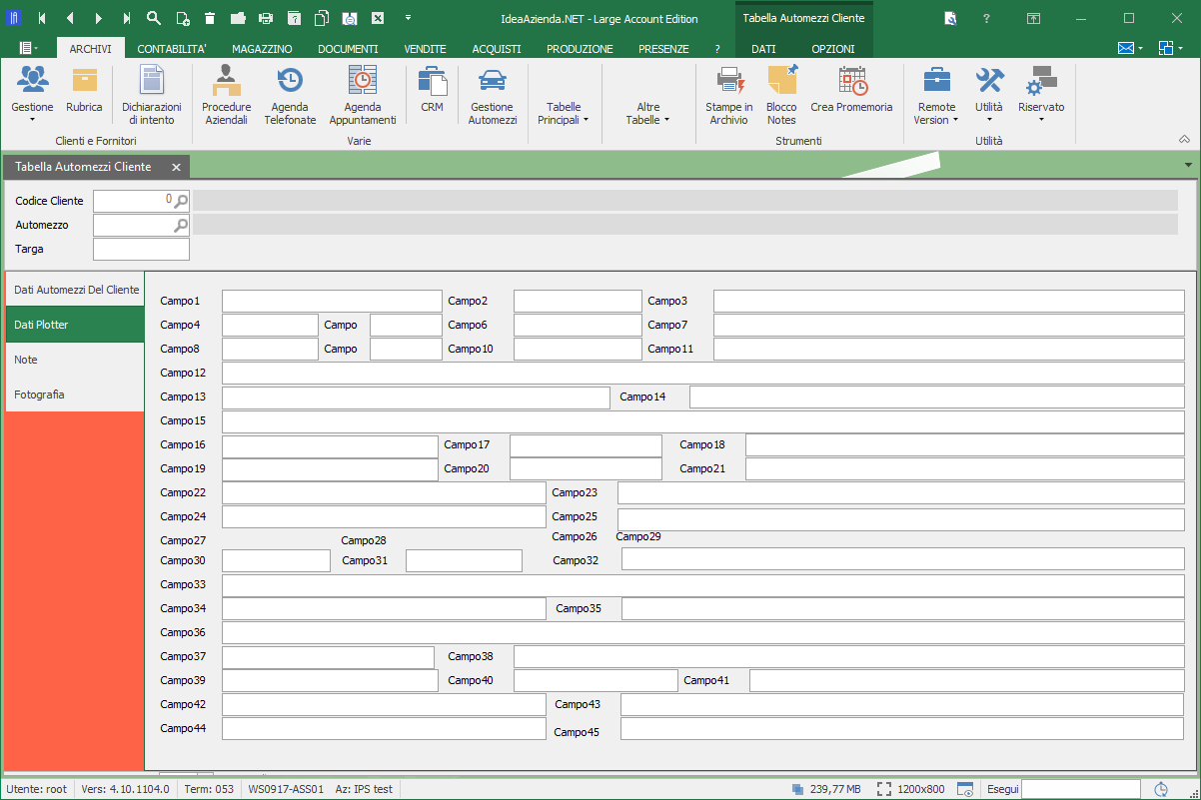Select Dati Automezzi Del Cliente section

tap(75, 290)
